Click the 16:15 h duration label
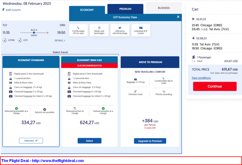 pos(34,30)
